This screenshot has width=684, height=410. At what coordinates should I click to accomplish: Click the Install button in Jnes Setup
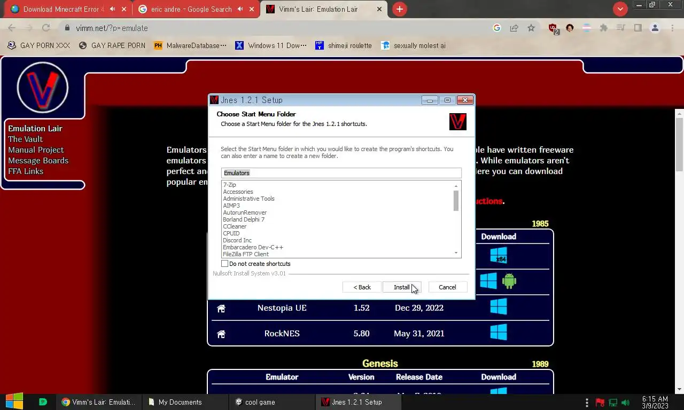coord(402,287)
